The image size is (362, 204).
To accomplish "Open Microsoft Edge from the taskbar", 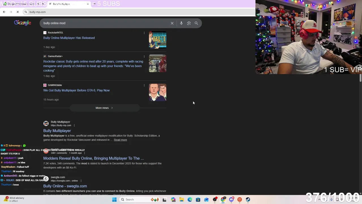I will pyautogui.click(x=190, y=199).
